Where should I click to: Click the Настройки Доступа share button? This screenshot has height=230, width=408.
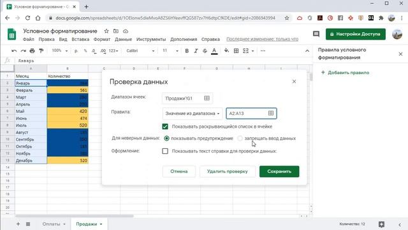356,34
